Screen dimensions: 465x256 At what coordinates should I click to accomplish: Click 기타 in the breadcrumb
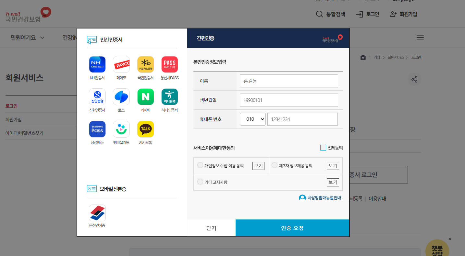(x=377, y=57)
